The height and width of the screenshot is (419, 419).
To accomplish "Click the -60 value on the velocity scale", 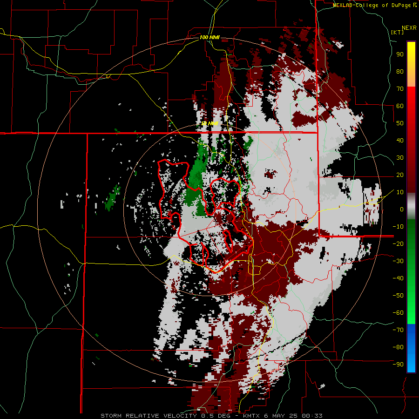I will pos(398,313).
